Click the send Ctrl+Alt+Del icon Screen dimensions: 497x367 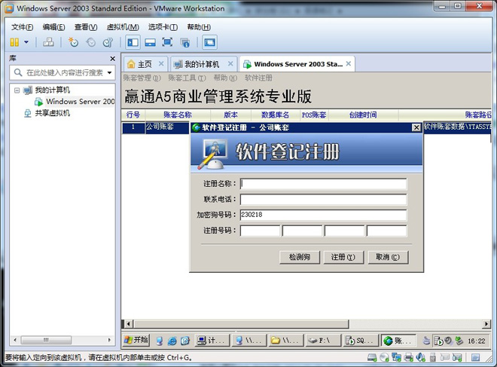point(48,42)
